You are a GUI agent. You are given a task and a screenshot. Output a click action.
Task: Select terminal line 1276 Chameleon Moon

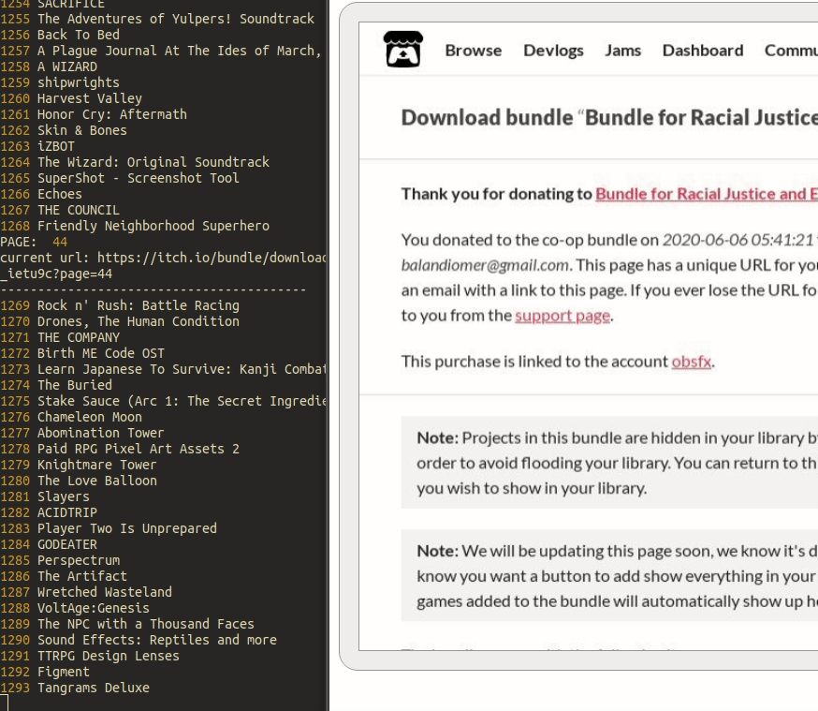[71, 417]
